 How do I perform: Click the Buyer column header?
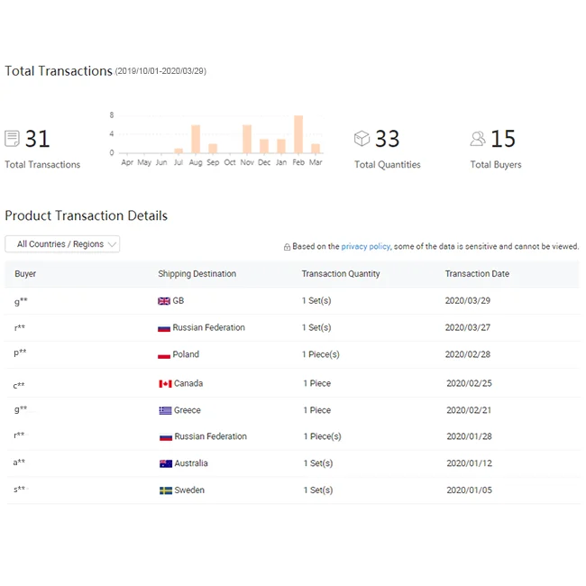click(25, 273)
